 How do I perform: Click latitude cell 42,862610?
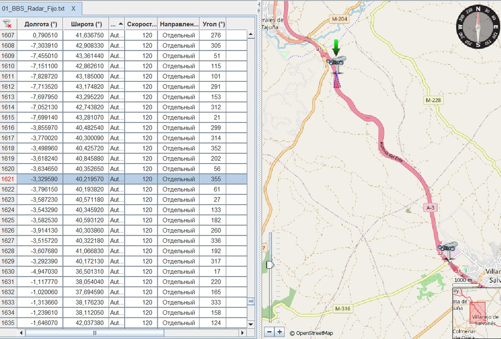[x=86, y=66]
